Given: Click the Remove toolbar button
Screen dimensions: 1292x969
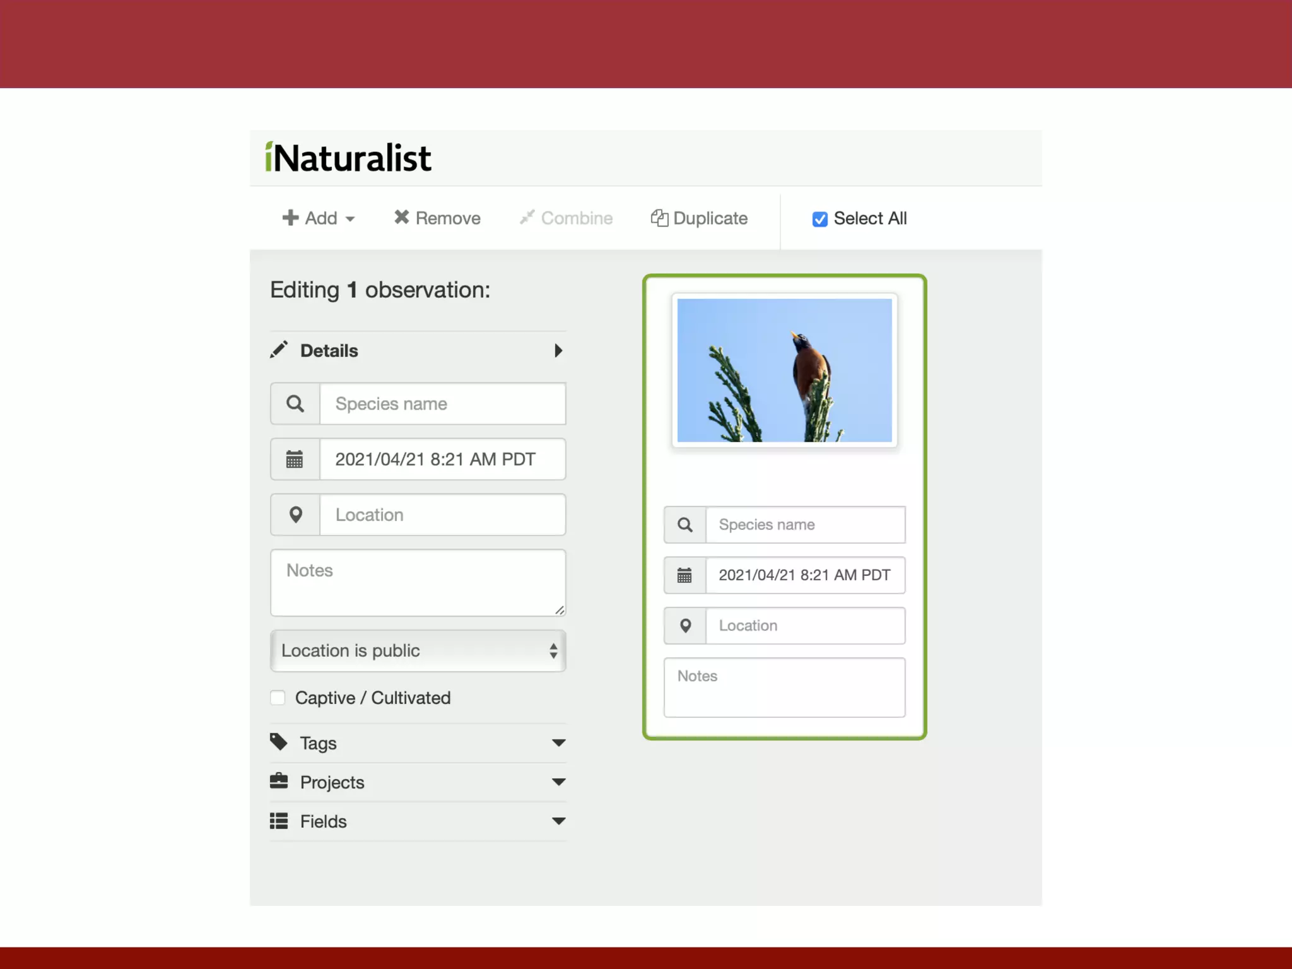Looking at the screenshot, I should (x=437, y=218).
